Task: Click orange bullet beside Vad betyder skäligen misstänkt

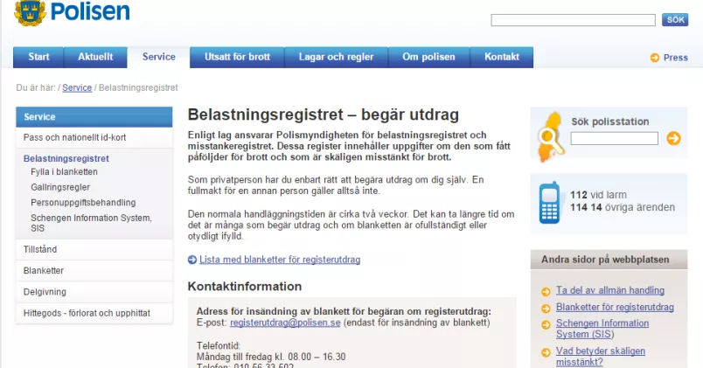Action: click(546, 352)
